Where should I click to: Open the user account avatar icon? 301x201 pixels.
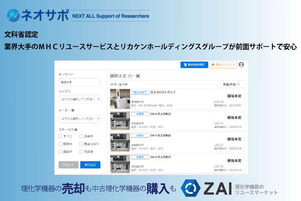tap(241, 65)
